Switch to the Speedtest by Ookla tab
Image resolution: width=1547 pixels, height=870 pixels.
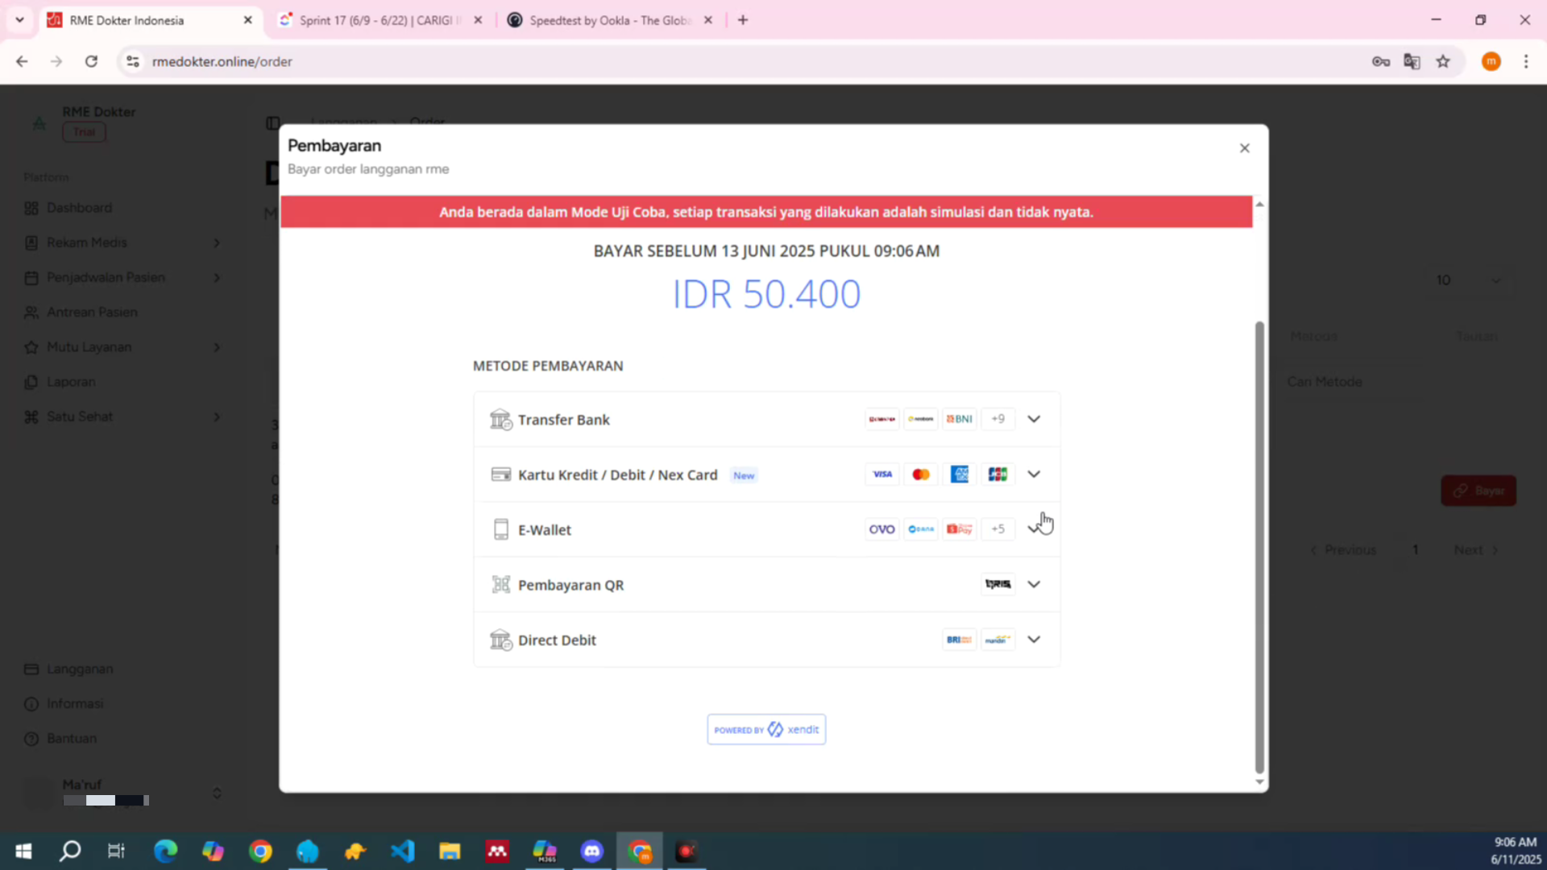[x=609, y=20]
